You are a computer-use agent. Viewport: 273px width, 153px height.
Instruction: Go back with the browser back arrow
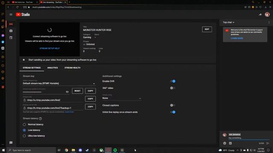[x=8, y=7]
